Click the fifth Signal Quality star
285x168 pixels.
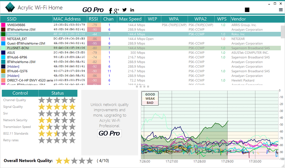tap(72, 107)
